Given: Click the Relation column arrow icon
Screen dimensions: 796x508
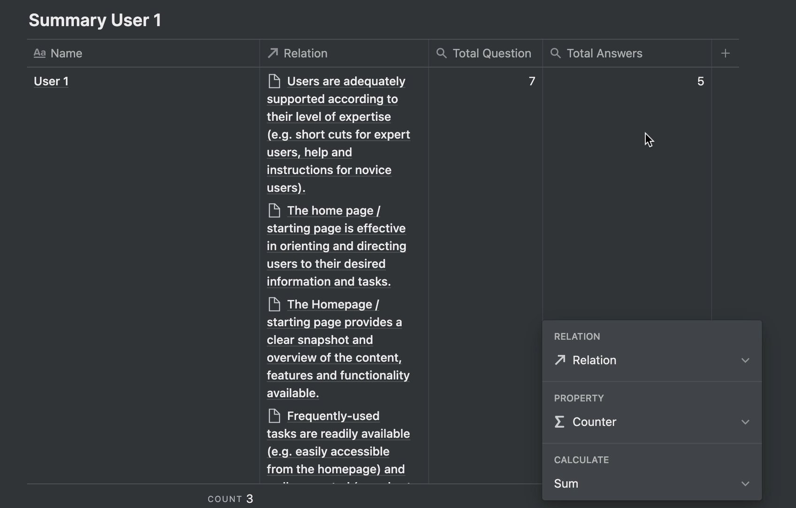Looking at the screenshot, I should [x=273, y=54].
